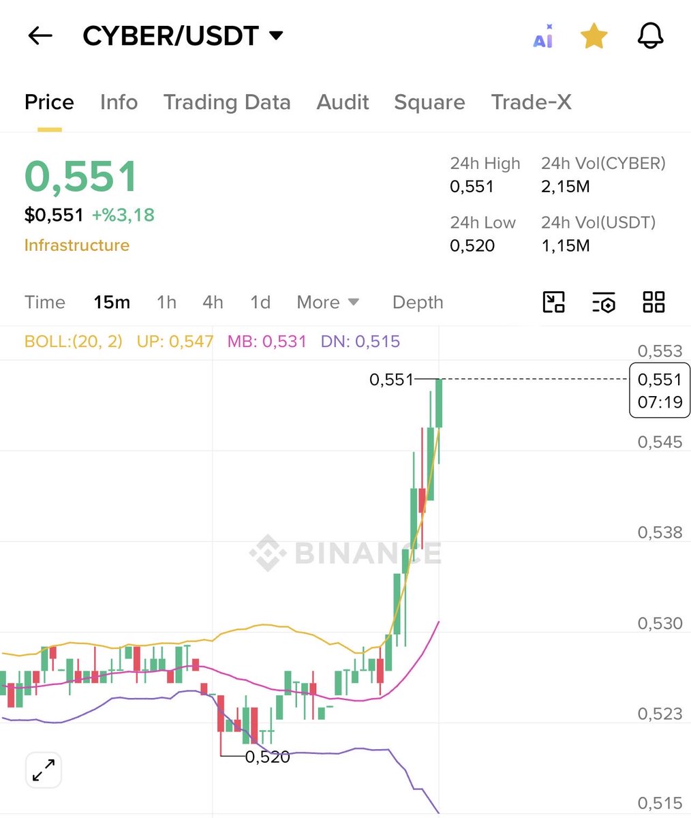Open the chart drawing tools icon
Screen dimensions: 691x818
(553, 302)
